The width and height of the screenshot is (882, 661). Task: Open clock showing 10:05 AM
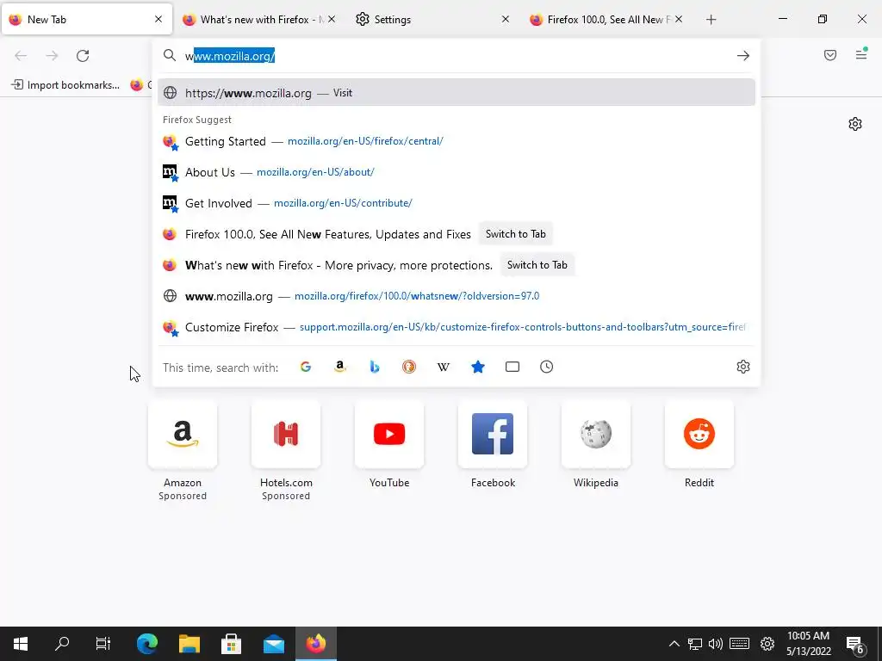click(808, 644)
